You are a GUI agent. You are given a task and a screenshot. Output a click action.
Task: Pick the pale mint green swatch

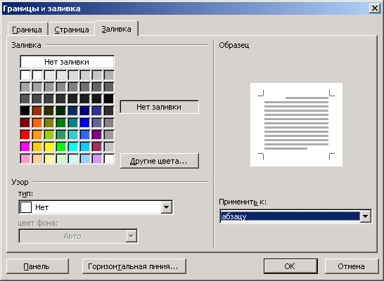(61, 159)
